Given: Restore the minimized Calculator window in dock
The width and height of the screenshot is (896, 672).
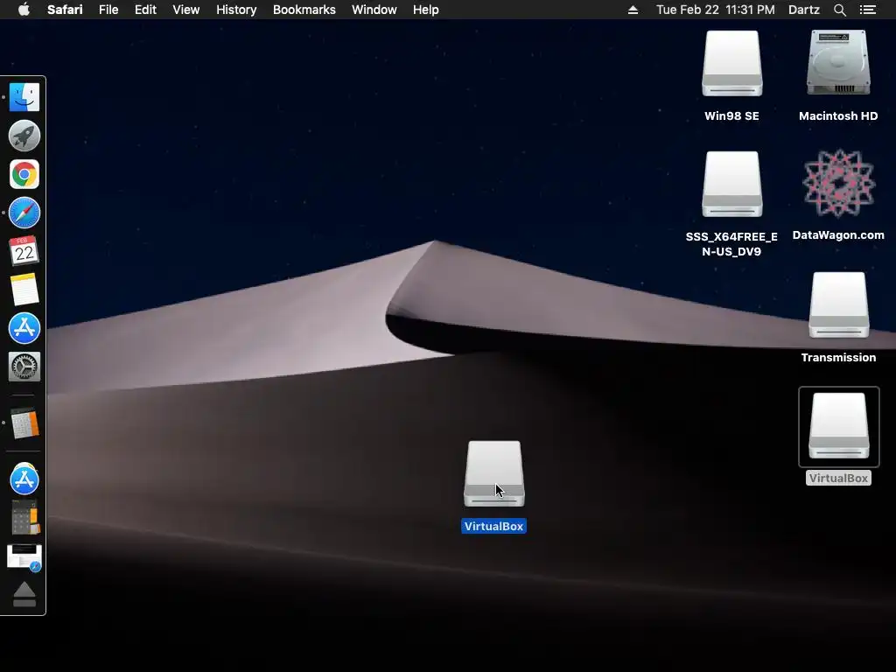Looking at the screenshot, I should (24, 517).
